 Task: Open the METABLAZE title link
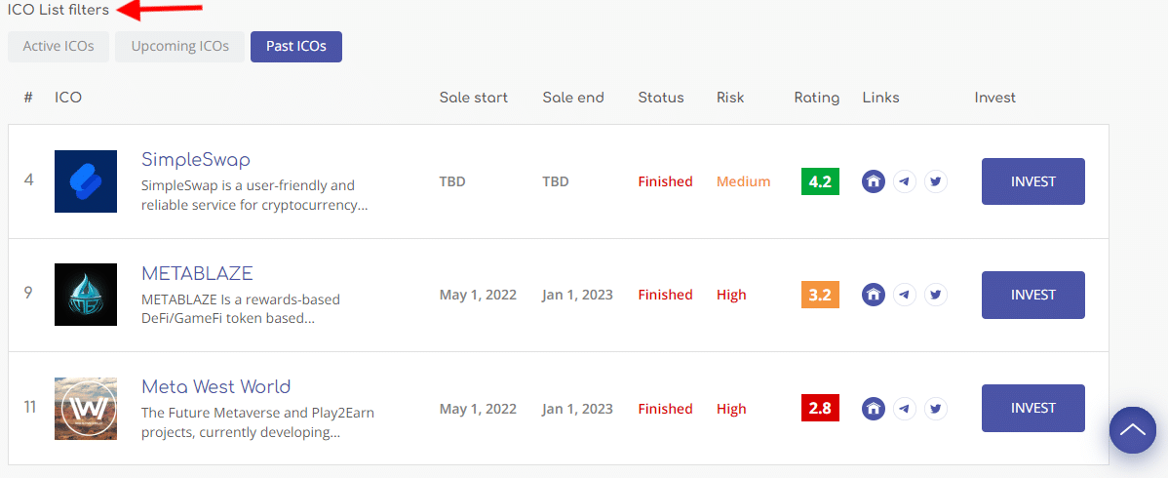197,273
